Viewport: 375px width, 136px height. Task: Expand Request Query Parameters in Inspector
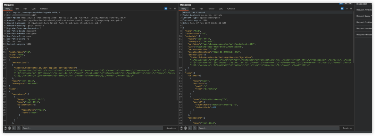click(364, 16)
